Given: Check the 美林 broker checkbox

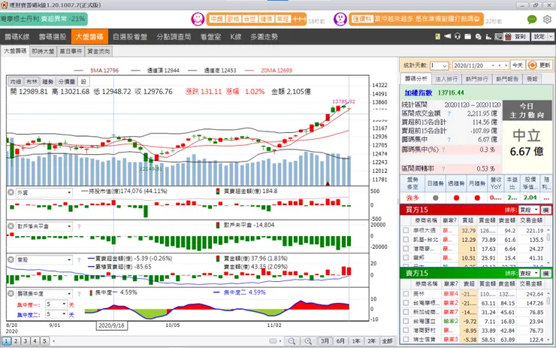Looking at the screenshot, I should point(406,294).
